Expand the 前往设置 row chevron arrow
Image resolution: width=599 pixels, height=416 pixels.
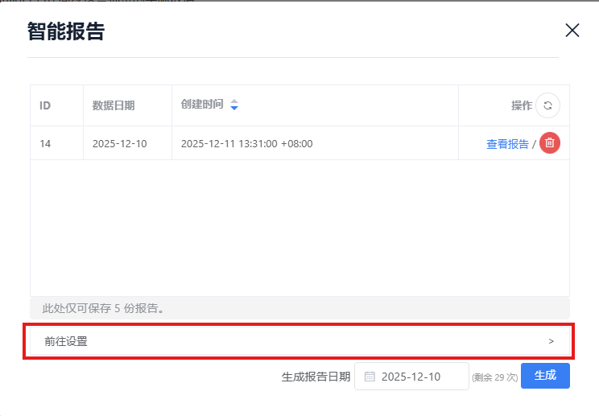click(551, 341)
